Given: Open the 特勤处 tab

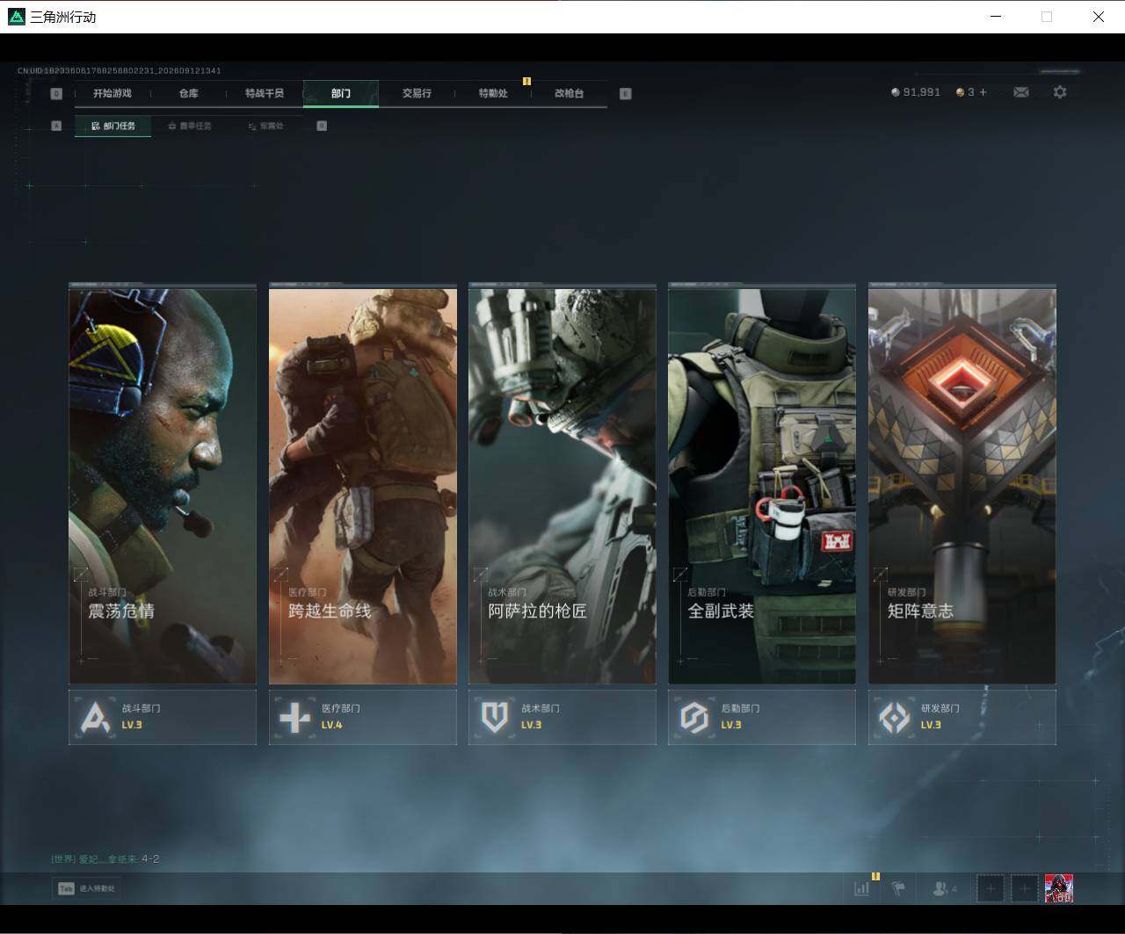Looking at the screenshot, I should (x=493, y=93).
